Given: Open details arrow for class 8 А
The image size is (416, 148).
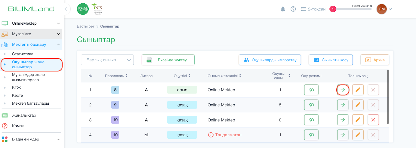Looking at the screenshot, I should pos(343,90).
